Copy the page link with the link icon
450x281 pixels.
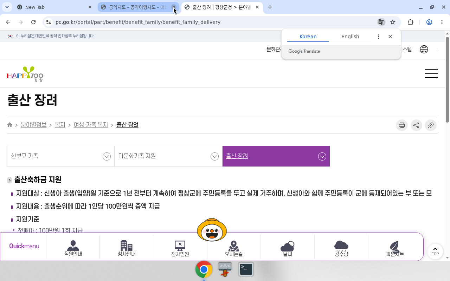(431, 125)
